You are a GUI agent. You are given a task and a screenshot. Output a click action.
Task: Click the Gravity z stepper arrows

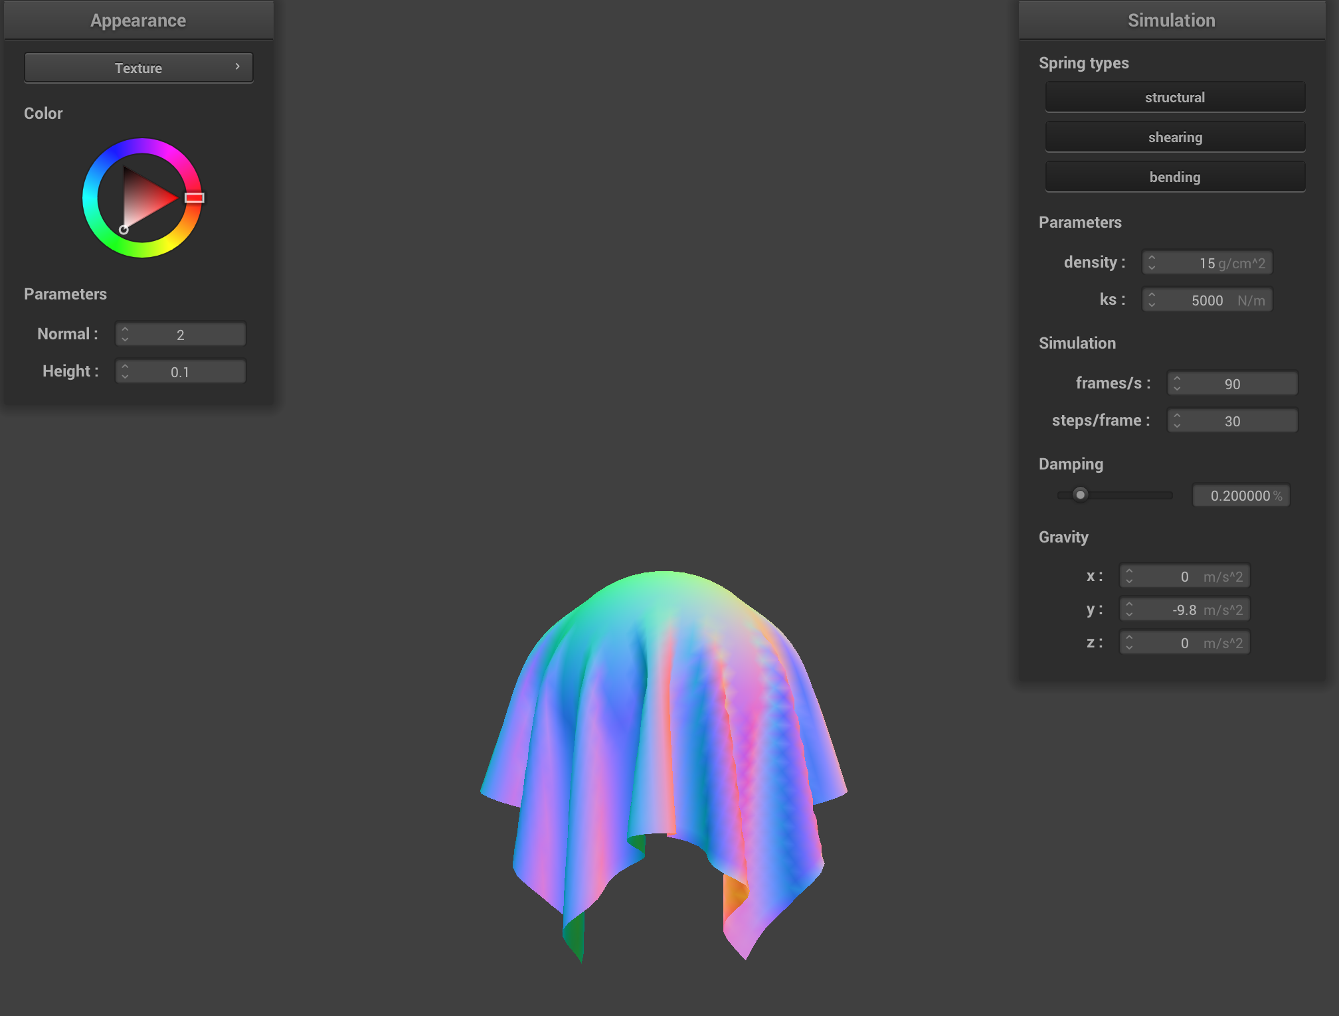[1129, 642]
